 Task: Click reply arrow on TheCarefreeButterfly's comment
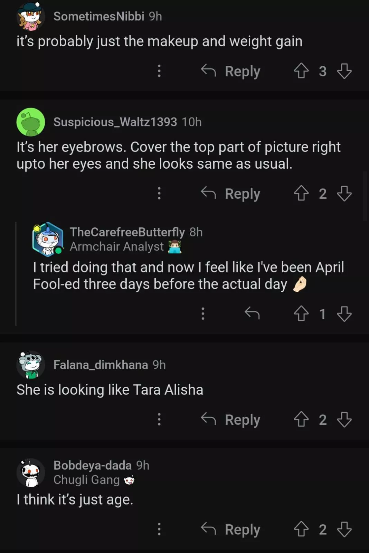(x=252, y=313)
